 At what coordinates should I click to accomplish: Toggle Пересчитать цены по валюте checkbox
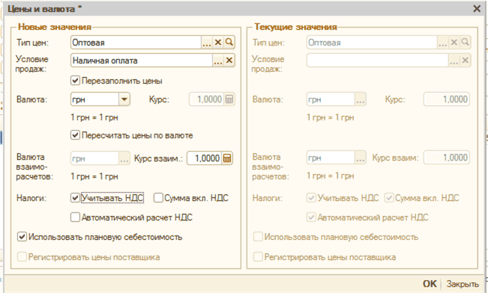point(75,135)
